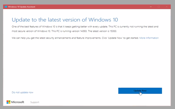Viewport: 175px width, 109px height.
Task: Close the Windows 10 Update Assistant
Action: (167, 6)
